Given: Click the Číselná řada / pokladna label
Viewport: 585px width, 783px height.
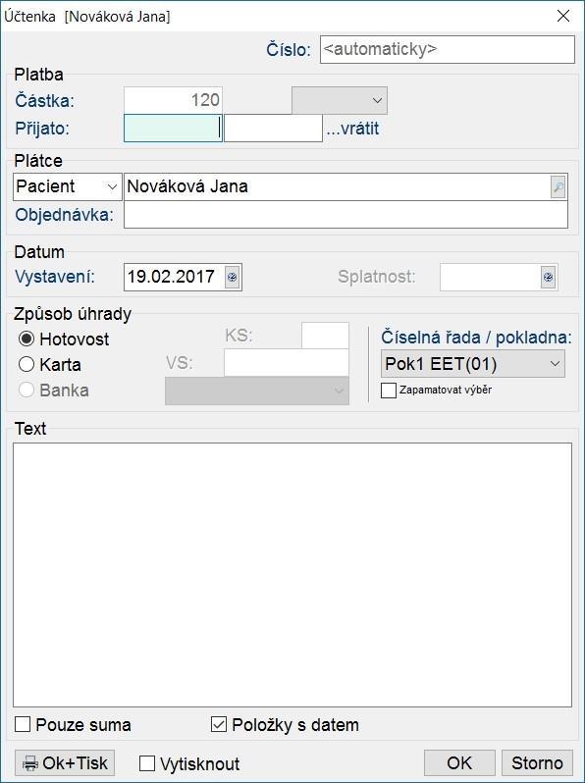Looking at the screenshot, I should click(476, 338).
